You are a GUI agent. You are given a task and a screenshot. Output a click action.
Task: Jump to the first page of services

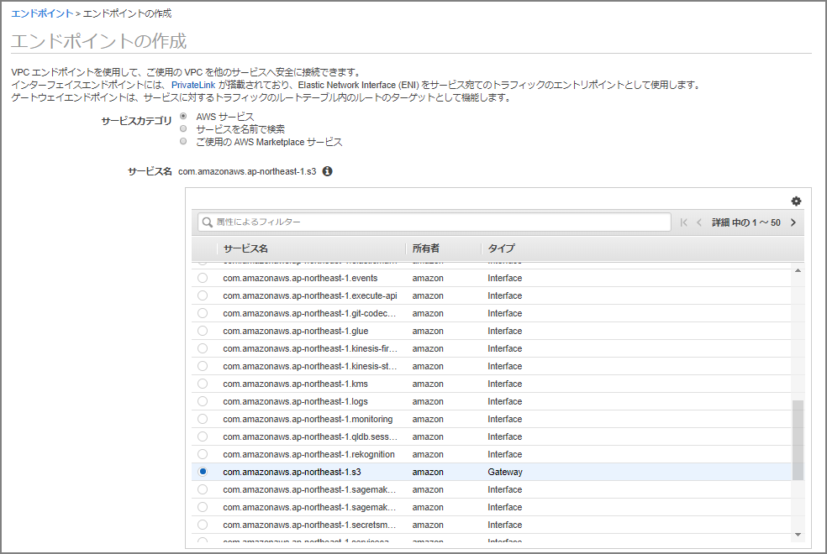click(682, 221)
